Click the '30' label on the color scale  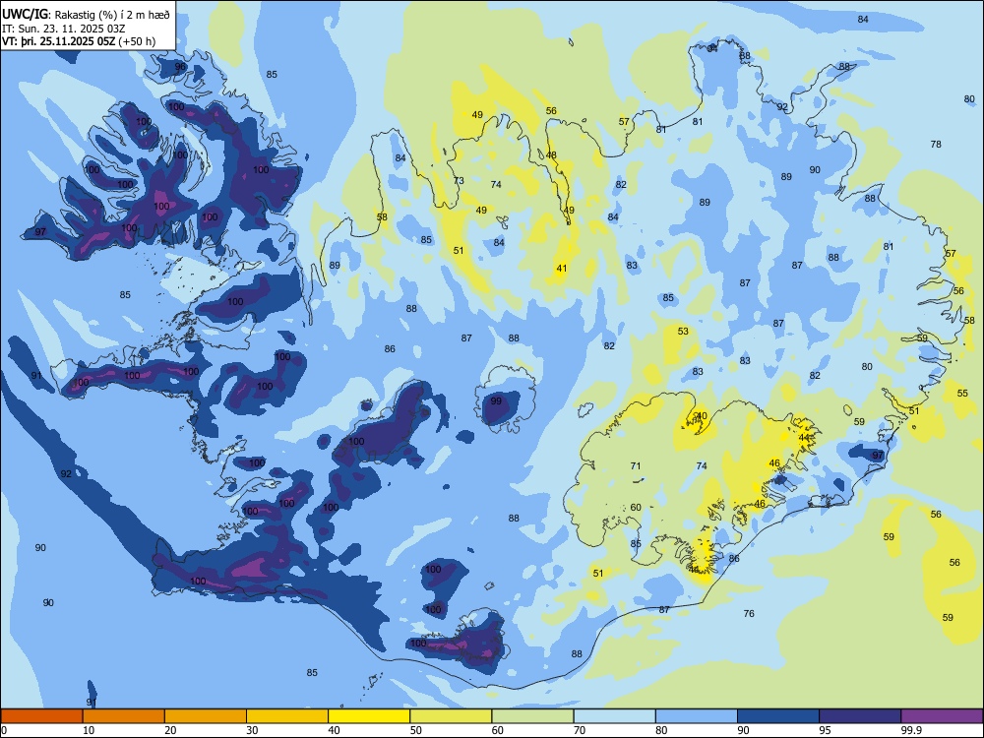coord(252,730)
